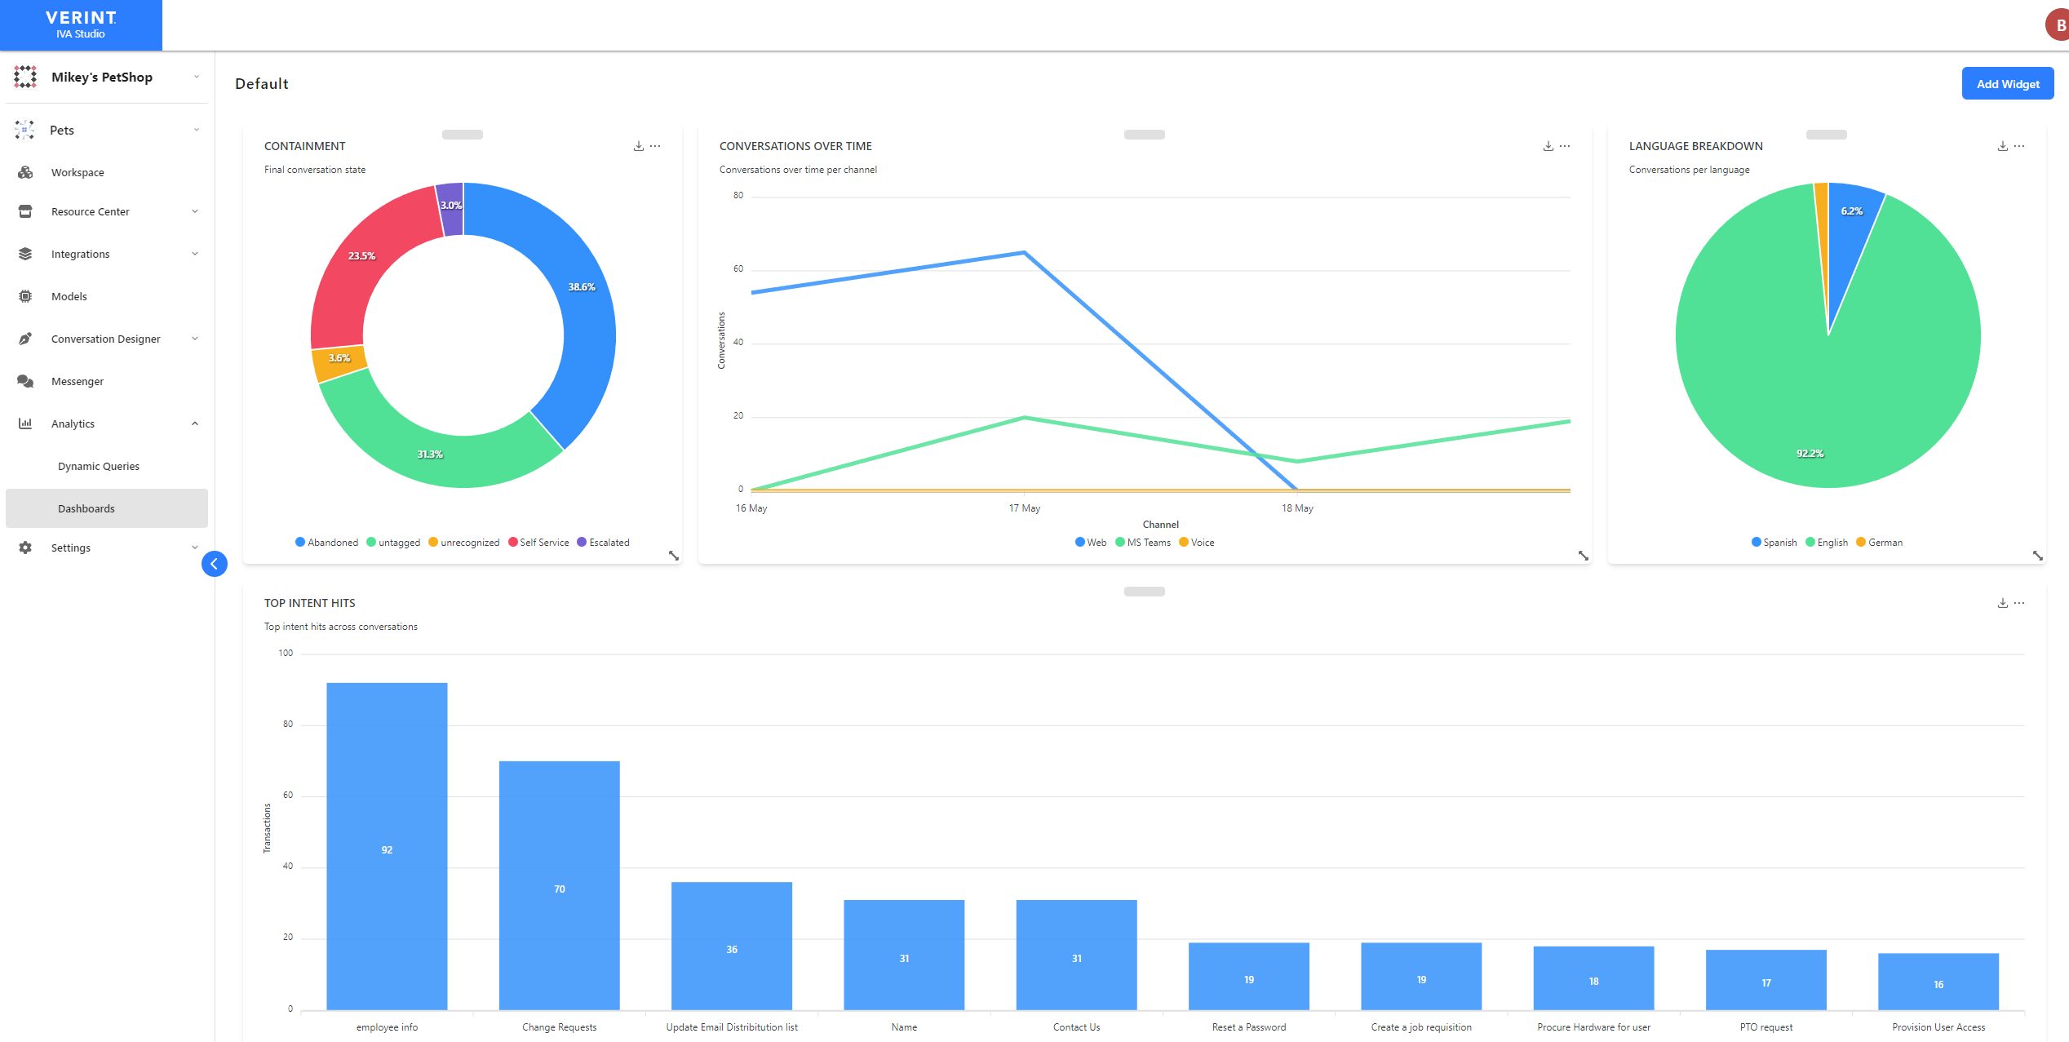2069x1042 pixels.
Task: Click the Conversation Designer pen icon
Action: (25, 339)
